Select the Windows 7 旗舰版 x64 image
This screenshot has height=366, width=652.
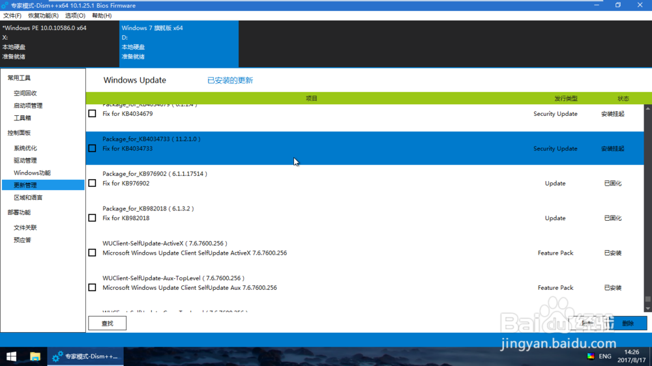coord(179,44)
